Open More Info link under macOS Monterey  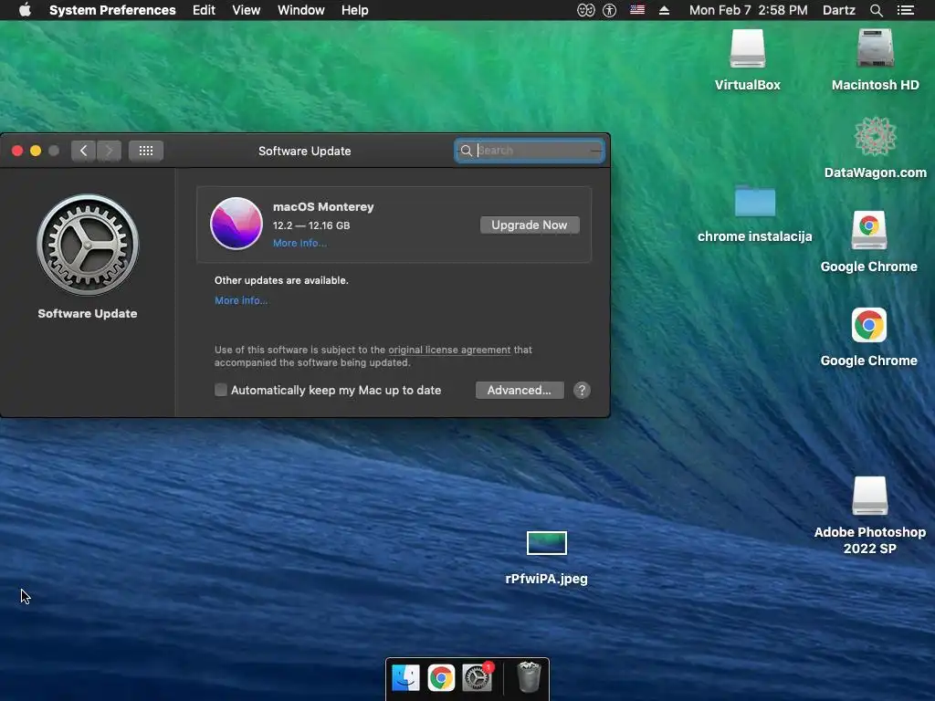point(299,243)
